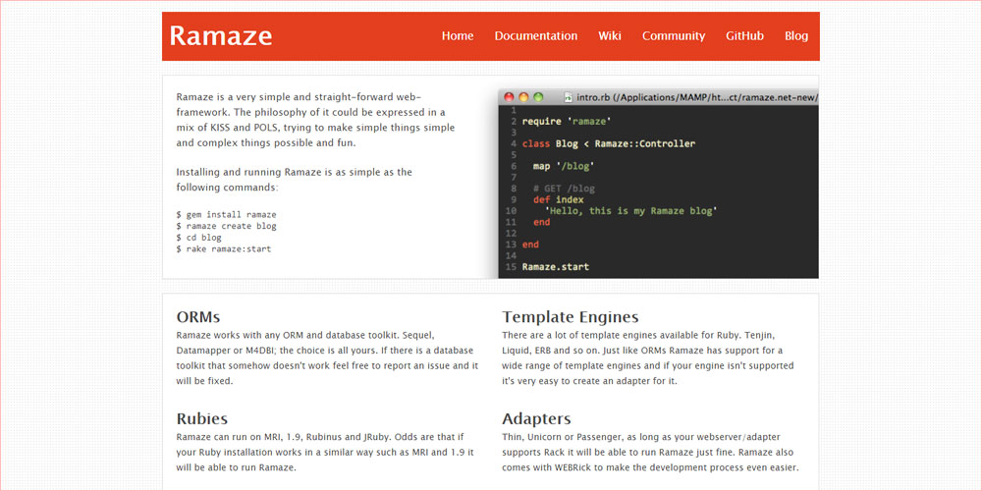This screenshot has width=982, height=491.
Task: Click 'Ramaze can run on MRI' paragraph
Action: (325, 452)
